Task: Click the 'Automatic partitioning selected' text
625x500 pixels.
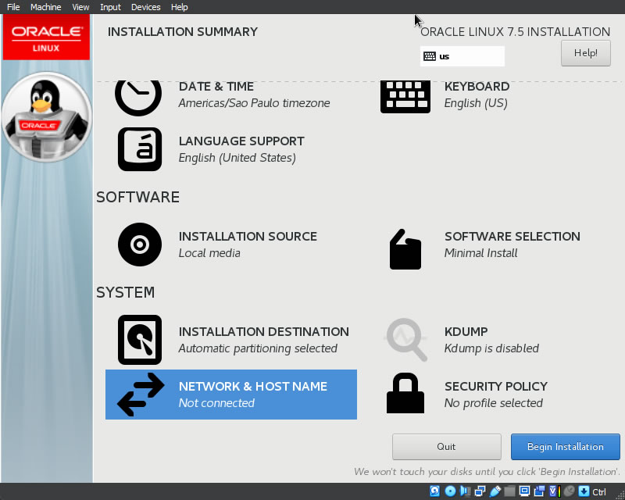Action: point(258,348)
